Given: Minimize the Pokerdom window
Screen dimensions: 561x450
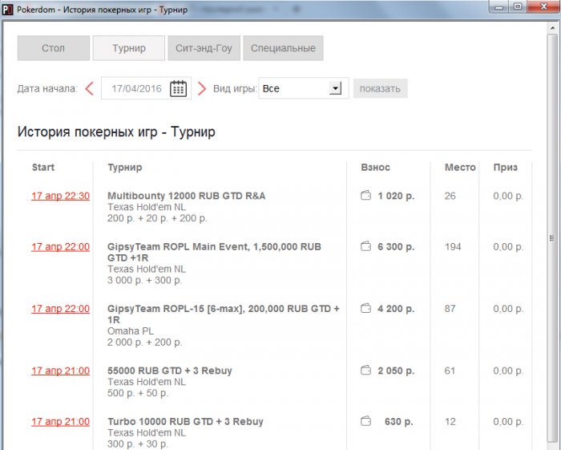Looking at the screenshot, I should pos(500,6).
